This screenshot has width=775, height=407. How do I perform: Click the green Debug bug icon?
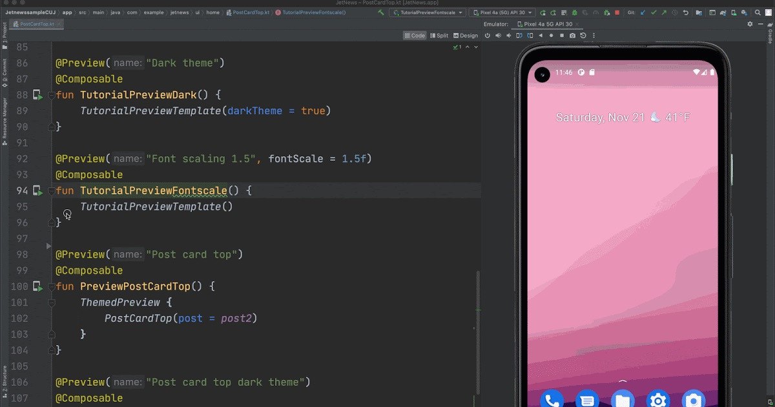pos(575,12)
